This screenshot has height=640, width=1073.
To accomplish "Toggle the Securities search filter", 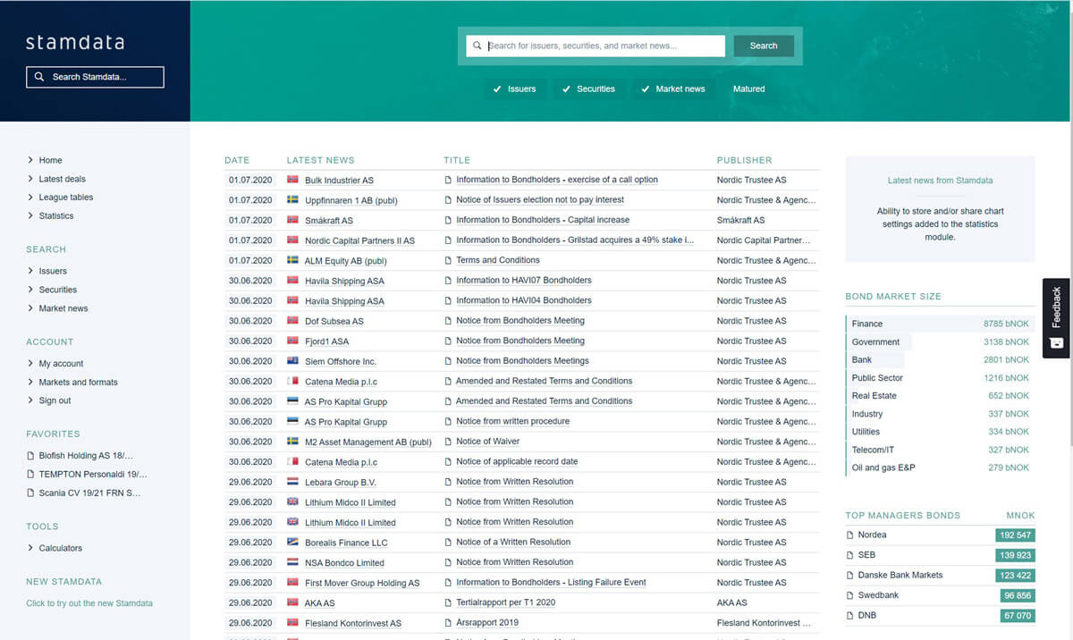I will pos(588,88).
